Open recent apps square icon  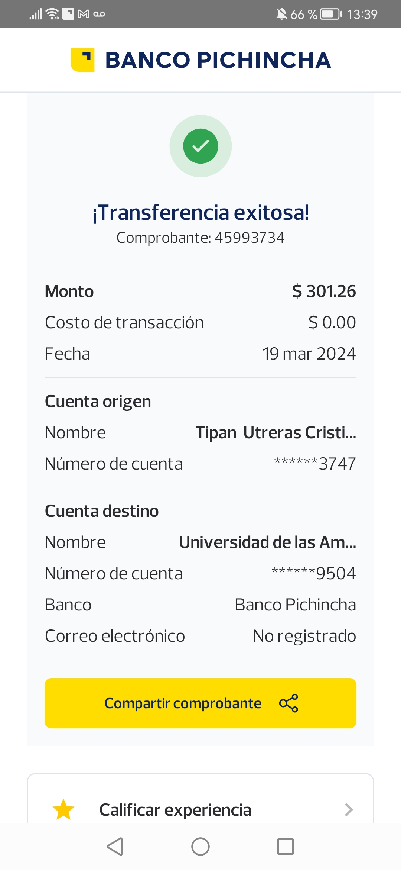[286, 847]
